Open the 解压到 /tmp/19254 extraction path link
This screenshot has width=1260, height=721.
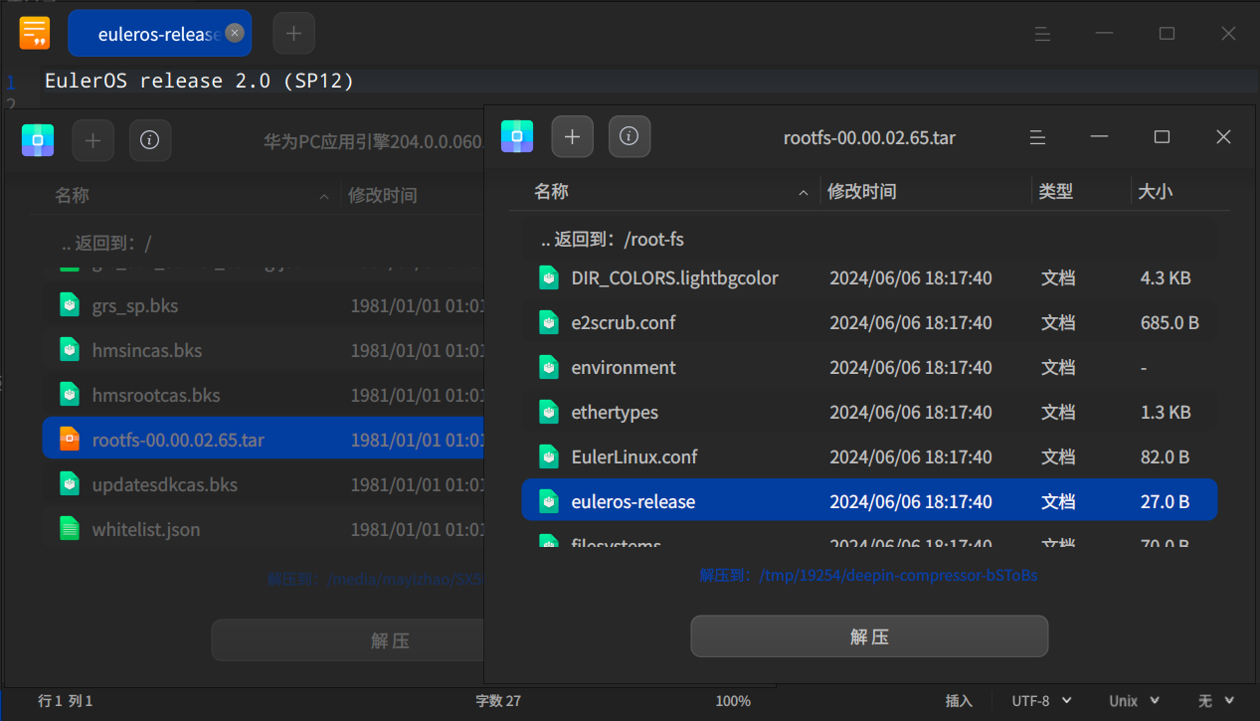868,575
